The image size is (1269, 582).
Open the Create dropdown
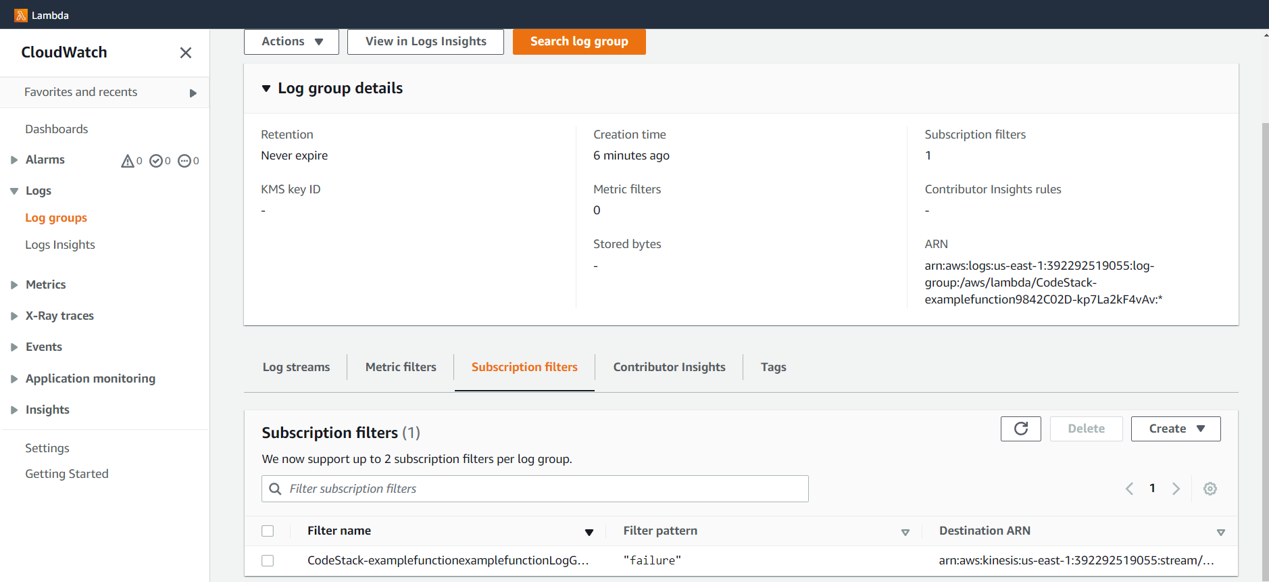(1176, 429)
